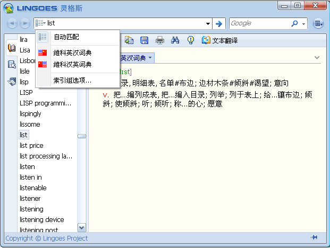Select 'LISP programmi...' entry

[46, 103]
